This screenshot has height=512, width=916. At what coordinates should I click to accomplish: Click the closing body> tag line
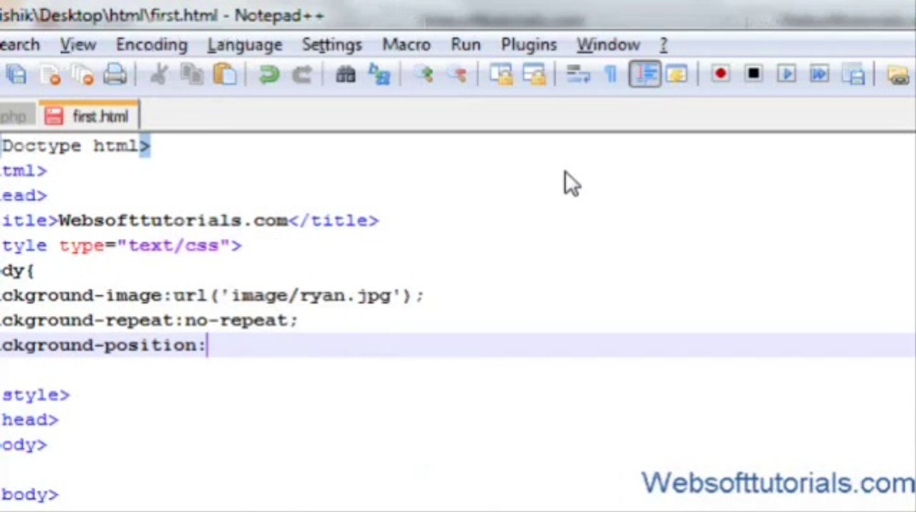coord(29,494)
